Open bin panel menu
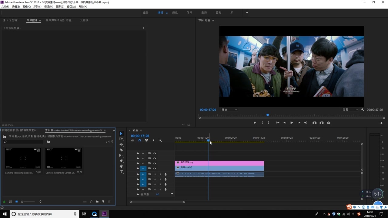The height and width of the screenshot is (218, 388). click(105, 130)
